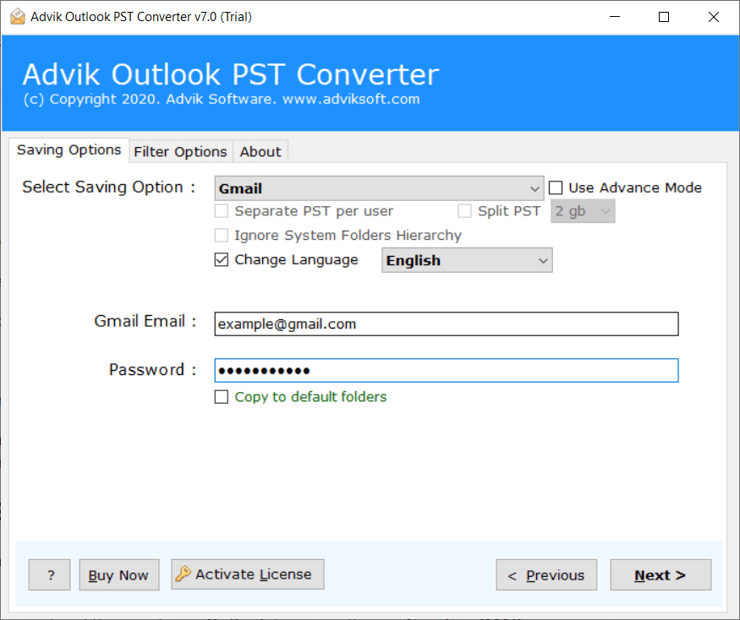Enable Use Advance Mode checkbox
The width and height of the screenshot is (740, 620).
click(x=556, y=188)
